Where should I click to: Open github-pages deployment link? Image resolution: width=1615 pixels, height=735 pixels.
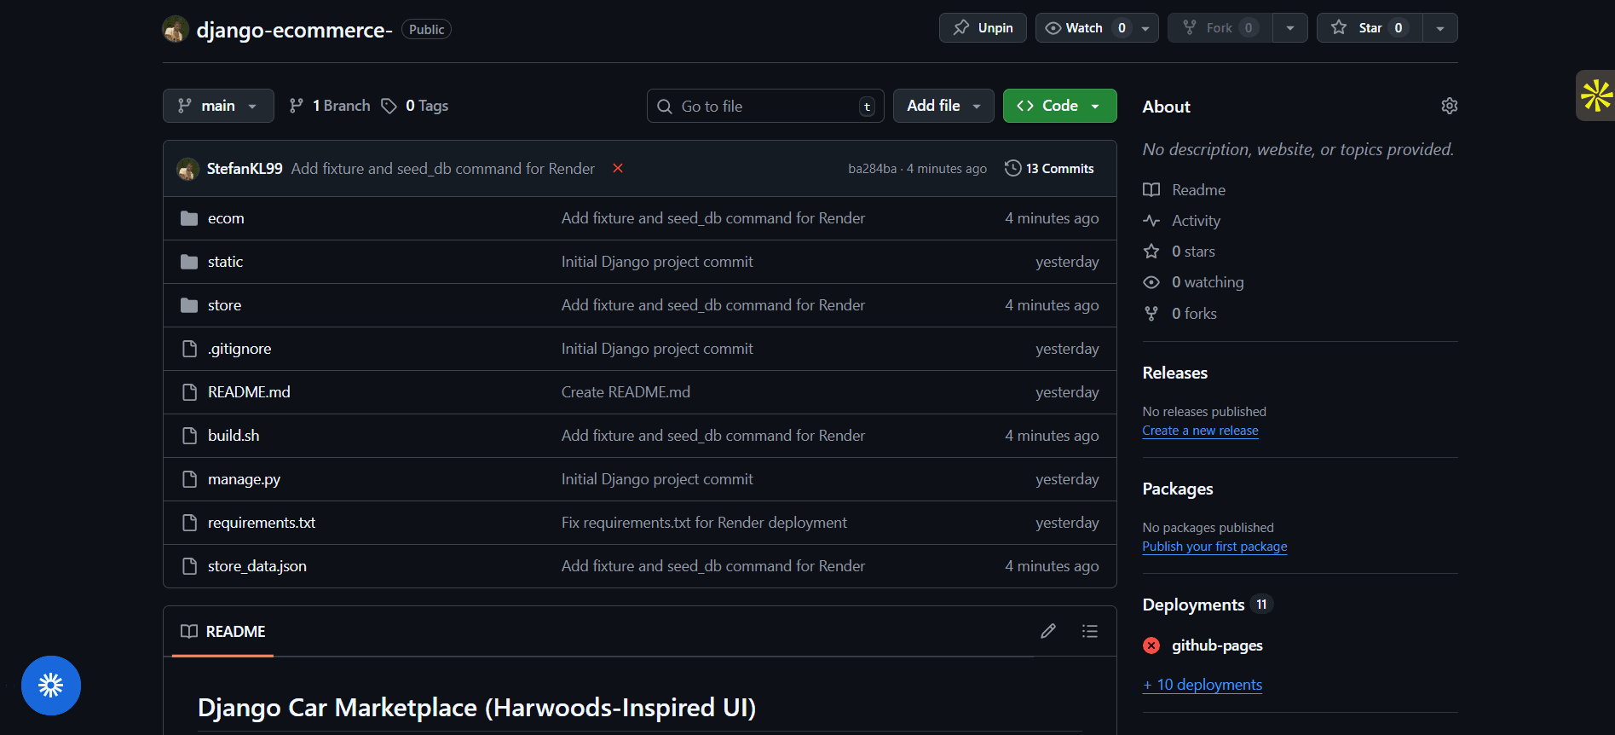[1217, 645]
